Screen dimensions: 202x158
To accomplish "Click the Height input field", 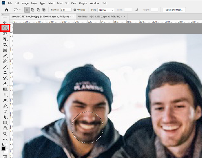I will tap(154, 10).
